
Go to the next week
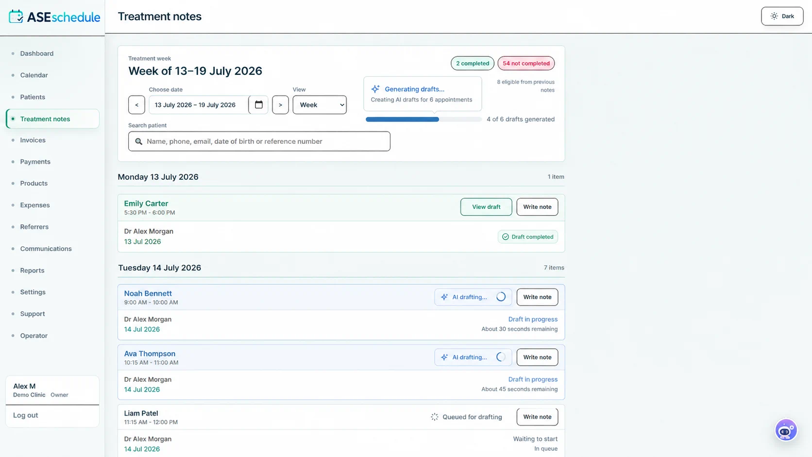280,105
